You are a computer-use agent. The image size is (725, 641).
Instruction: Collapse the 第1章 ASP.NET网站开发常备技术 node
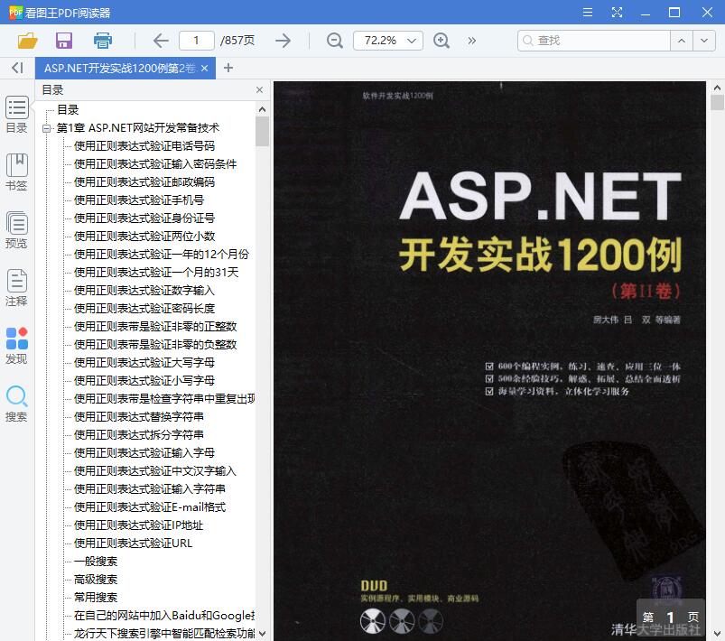[46, 128]
